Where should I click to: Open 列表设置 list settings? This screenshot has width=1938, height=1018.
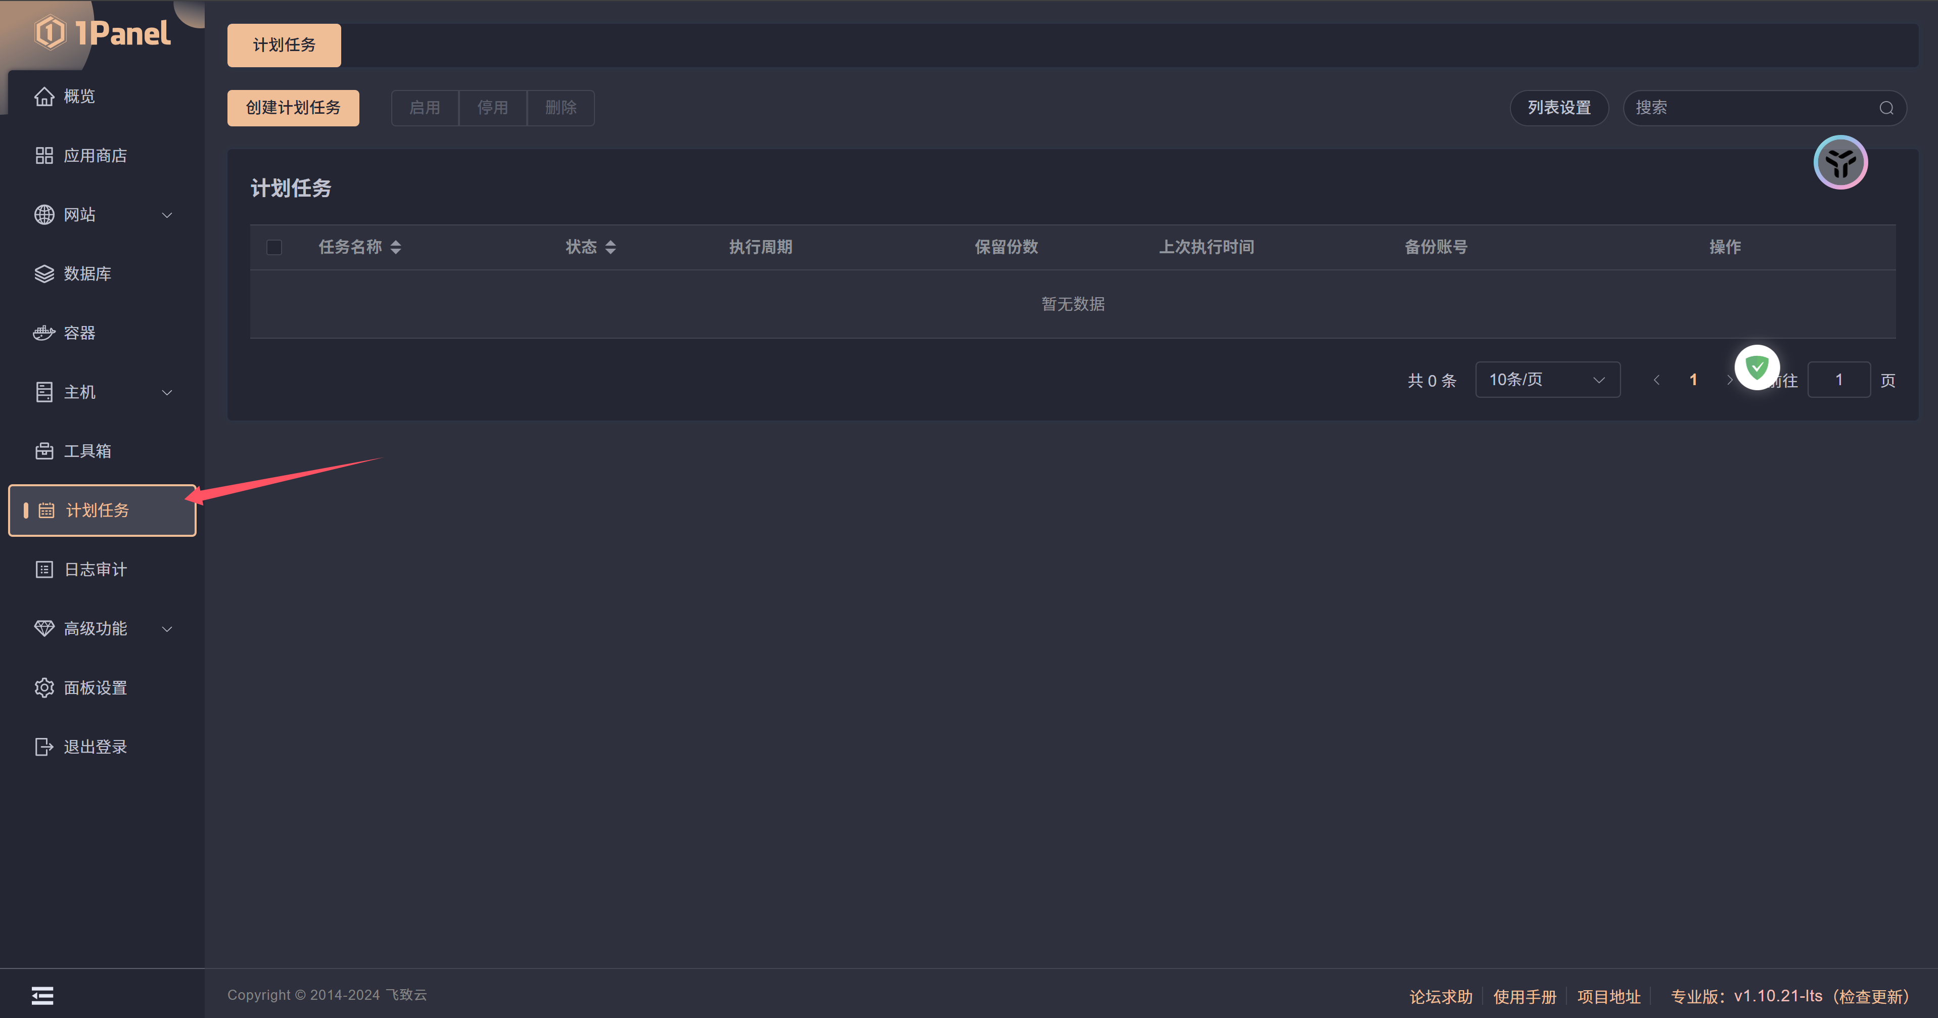point(1559,108)
